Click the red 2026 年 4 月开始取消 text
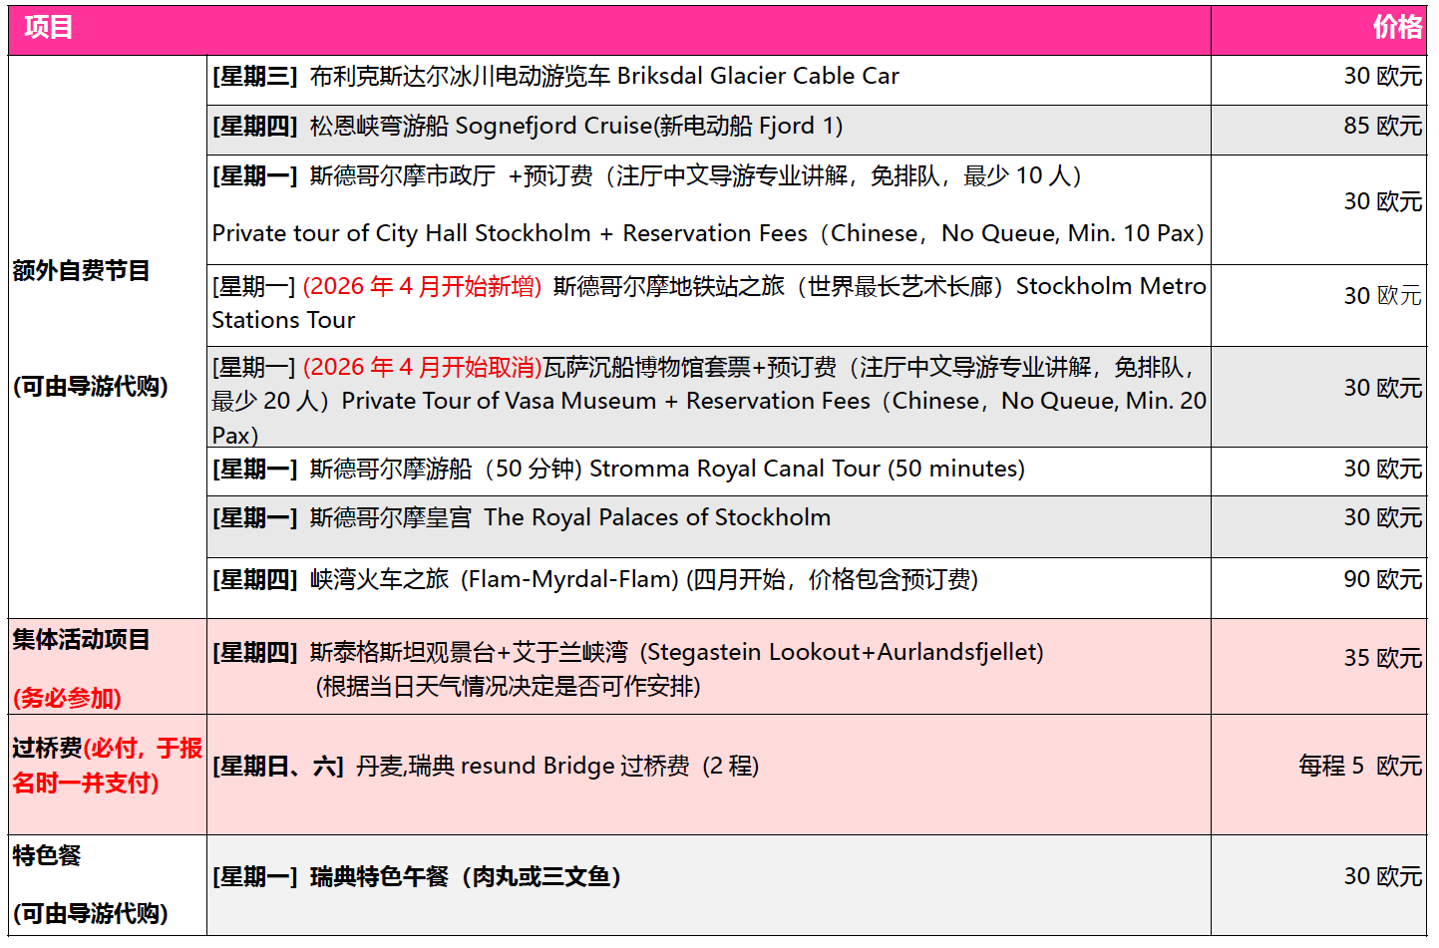1439x948 pixels. (x=422, y=368)
